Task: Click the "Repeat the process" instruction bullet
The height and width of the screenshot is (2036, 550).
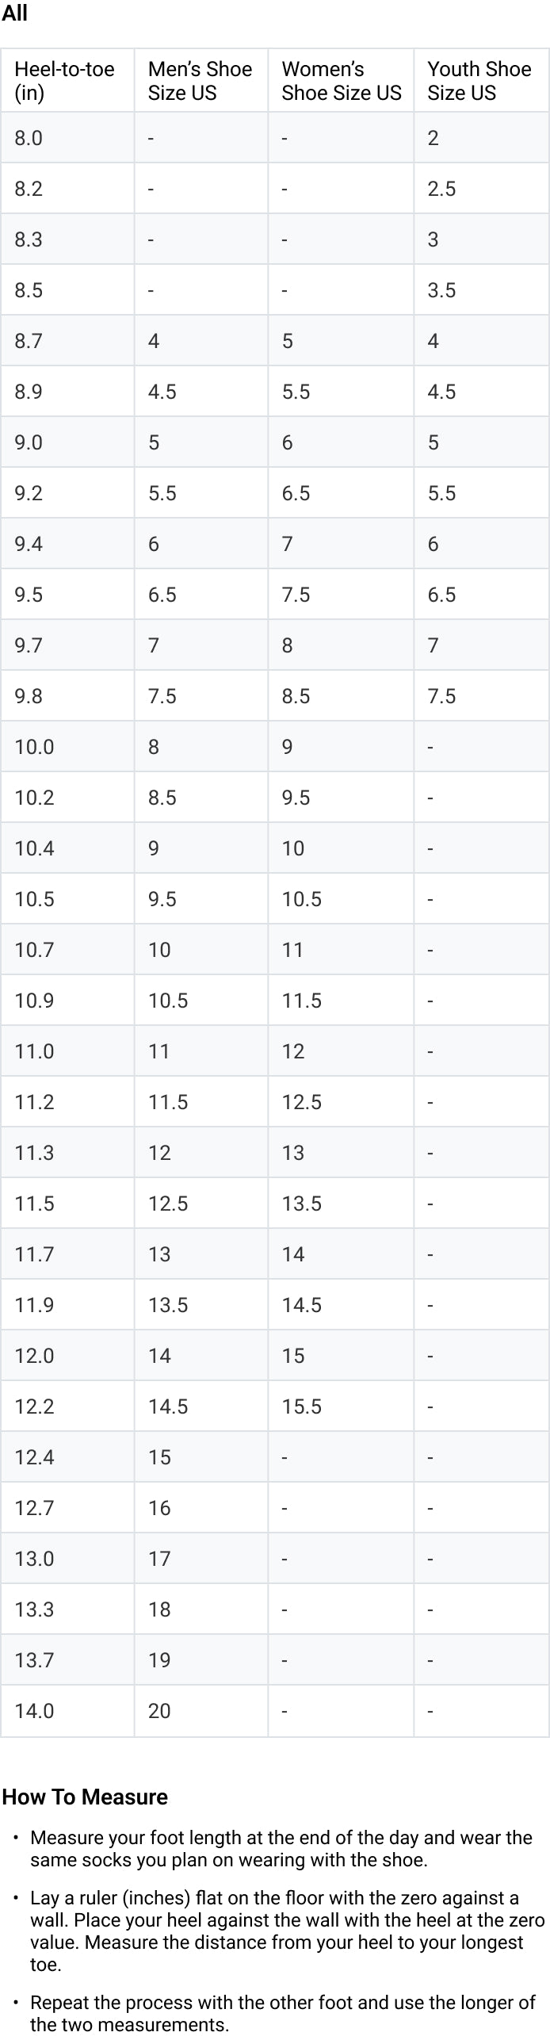Action: (x=282, y=2013)
